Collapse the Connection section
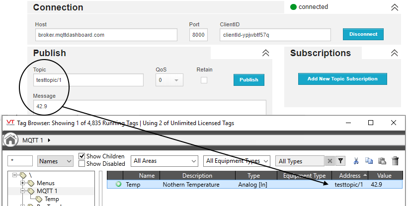 (395, 7)
